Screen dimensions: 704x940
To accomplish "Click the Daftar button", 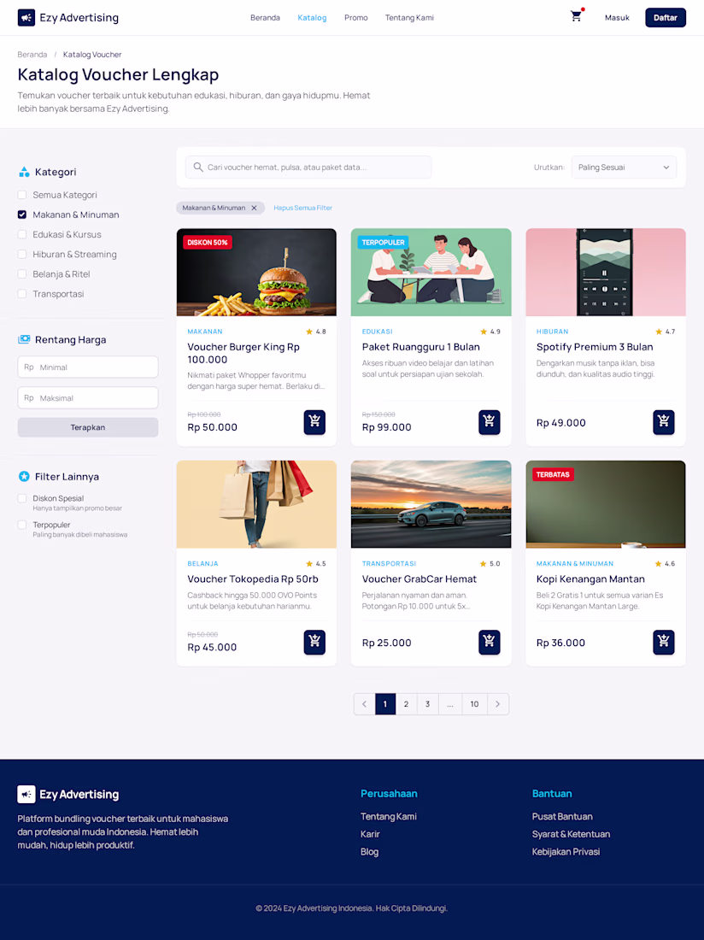I will click(665, 17).
